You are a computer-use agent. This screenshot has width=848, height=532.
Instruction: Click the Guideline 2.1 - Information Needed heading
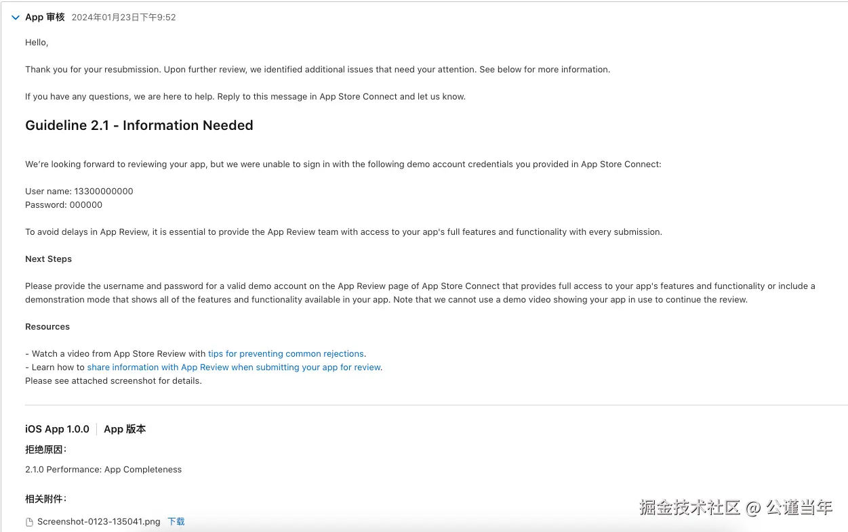139,125
